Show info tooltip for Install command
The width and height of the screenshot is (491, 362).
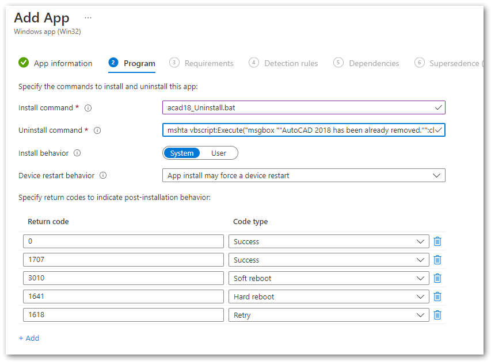[x=88, y=108]
